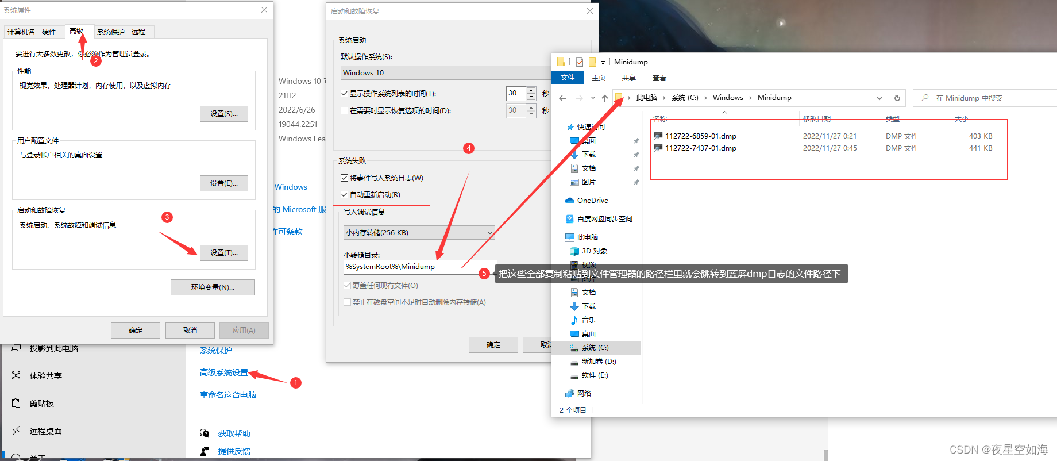Open 剪贴板 in Settings sidebar
The image size is (1057, 461).
[x=41, y=404]
